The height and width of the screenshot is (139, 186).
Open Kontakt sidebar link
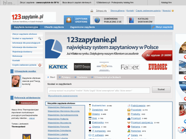click(x=16, y=60)
